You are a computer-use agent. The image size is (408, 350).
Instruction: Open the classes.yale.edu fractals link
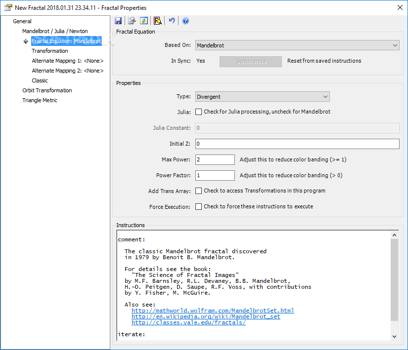188,322
